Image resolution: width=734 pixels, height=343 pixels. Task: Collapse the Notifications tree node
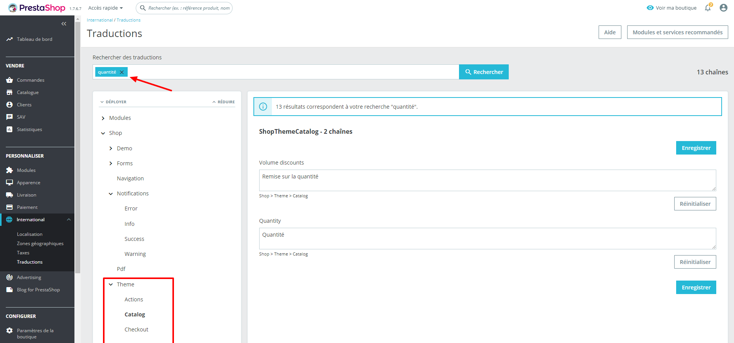click(x=111, y=193)
